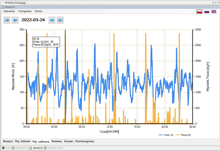Open the Pomoc menu
220x151 pixels.
click(39, 11)
